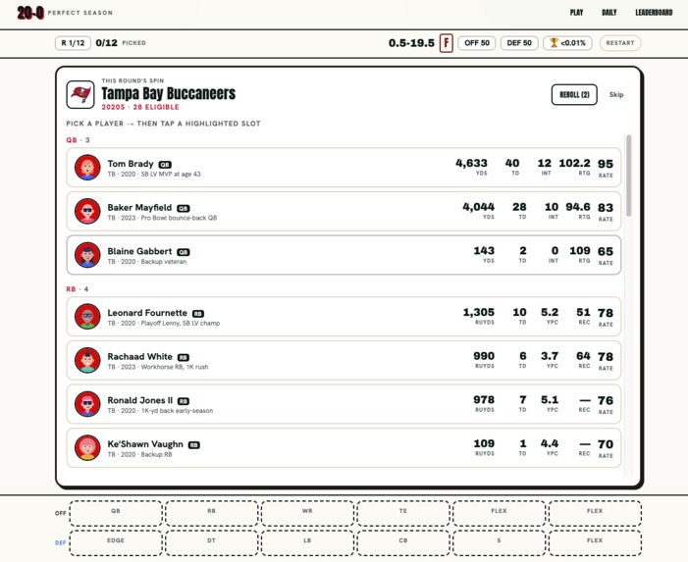Tap the defense LB slot
The image size is (688, 562).
[307, 543]
